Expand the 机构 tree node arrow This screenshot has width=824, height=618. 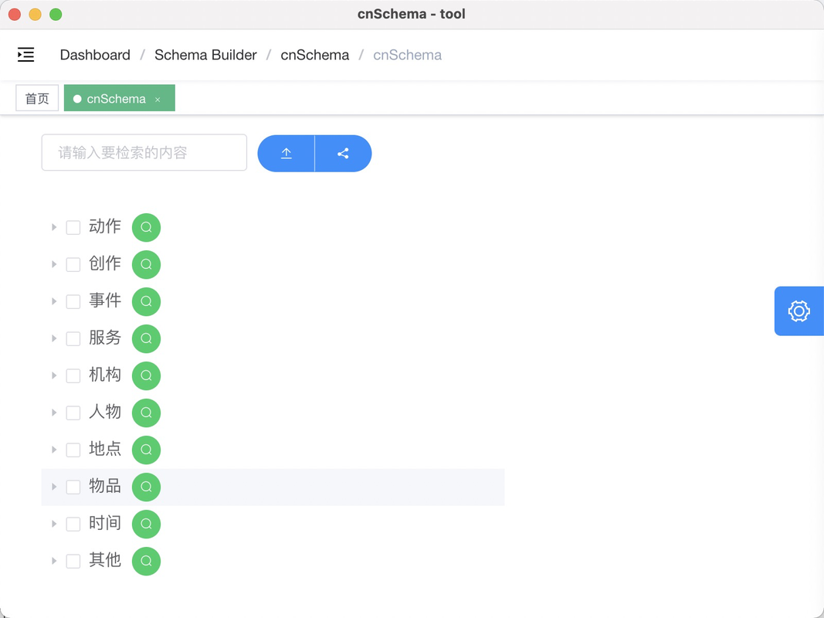[x=53, y=375]
